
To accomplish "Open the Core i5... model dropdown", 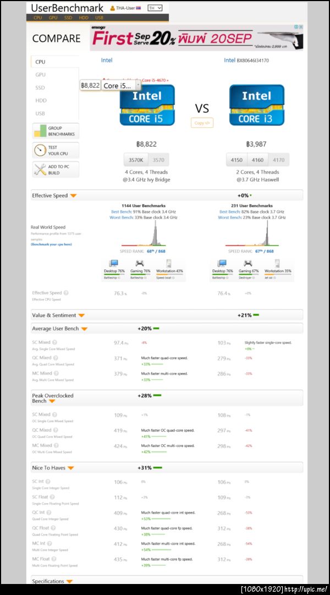I will (122, 85).
